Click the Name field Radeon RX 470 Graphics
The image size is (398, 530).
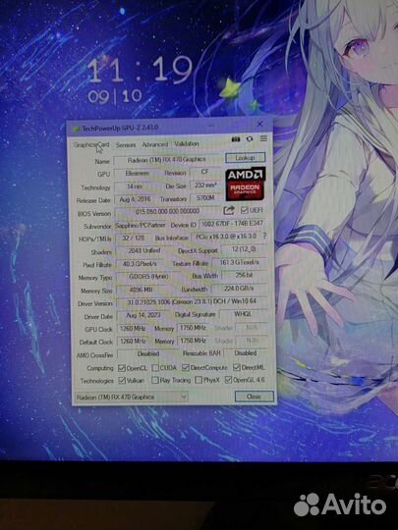166,160
